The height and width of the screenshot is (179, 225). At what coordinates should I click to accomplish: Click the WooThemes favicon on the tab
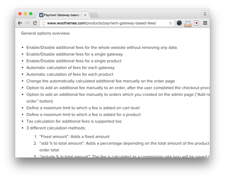(41, 15)
